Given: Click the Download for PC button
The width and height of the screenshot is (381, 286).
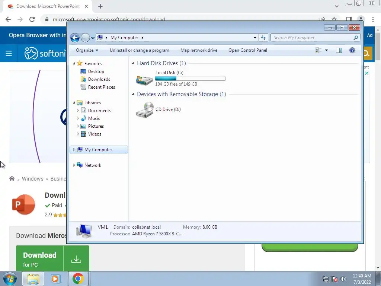Looking at the screenshot, I should (52, 259).
